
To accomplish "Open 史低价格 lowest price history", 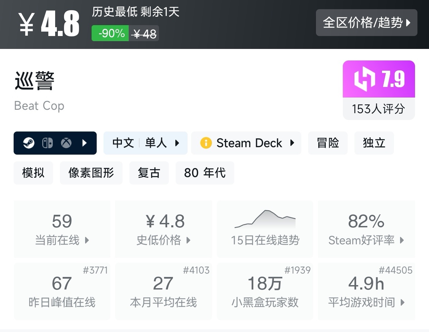I will point(163,229).
